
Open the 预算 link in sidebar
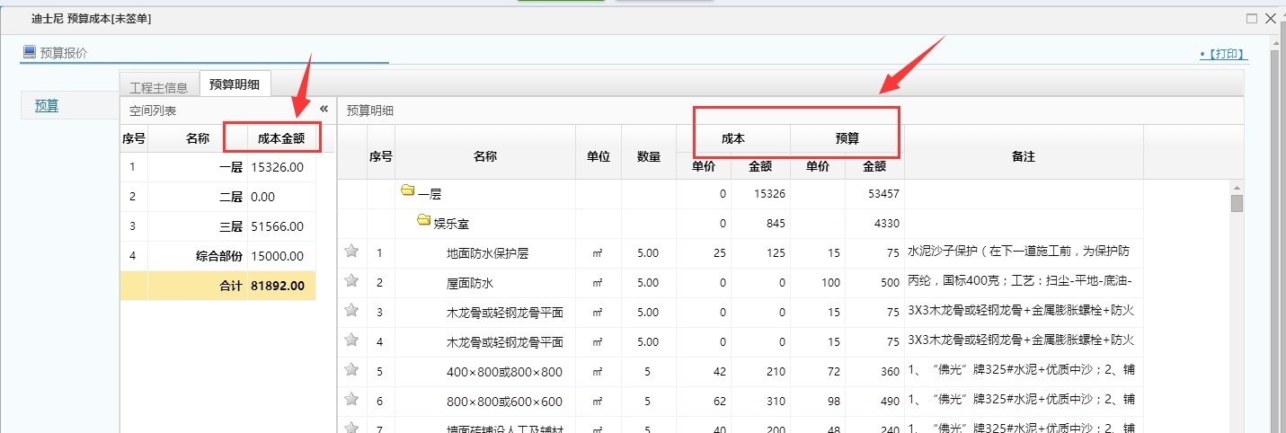tap(47, 106)
